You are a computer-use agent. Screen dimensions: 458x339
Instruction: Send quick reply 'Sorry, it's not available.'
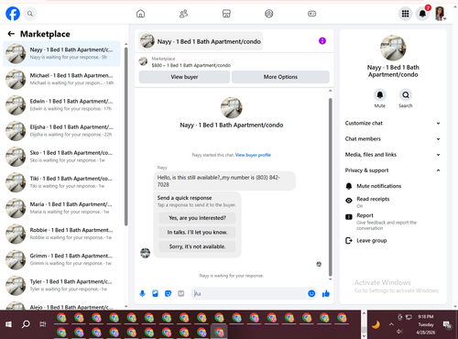(x=197, y=246)
